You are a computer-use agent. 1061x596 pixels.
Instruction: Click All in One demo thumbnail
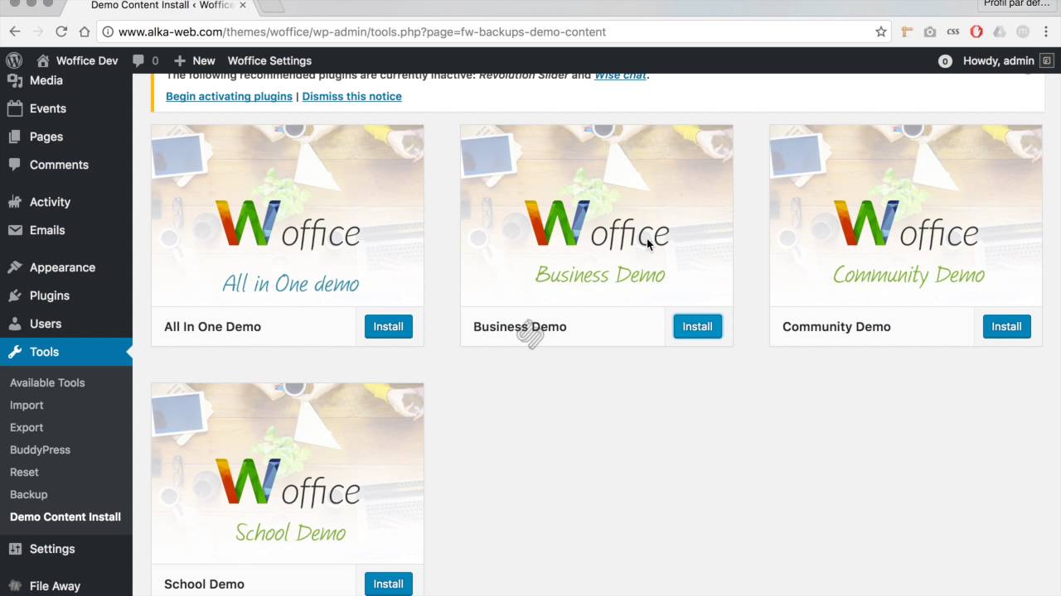pos(288,215)
